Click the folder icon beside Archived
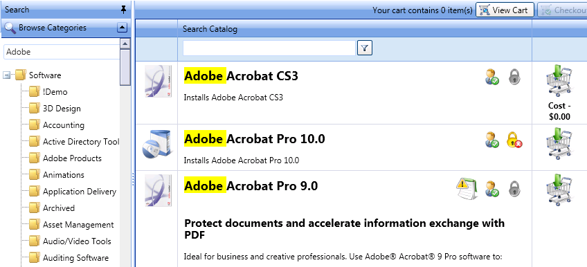The image size is (587, 267). pyautogui.click(x=35, y=208)
